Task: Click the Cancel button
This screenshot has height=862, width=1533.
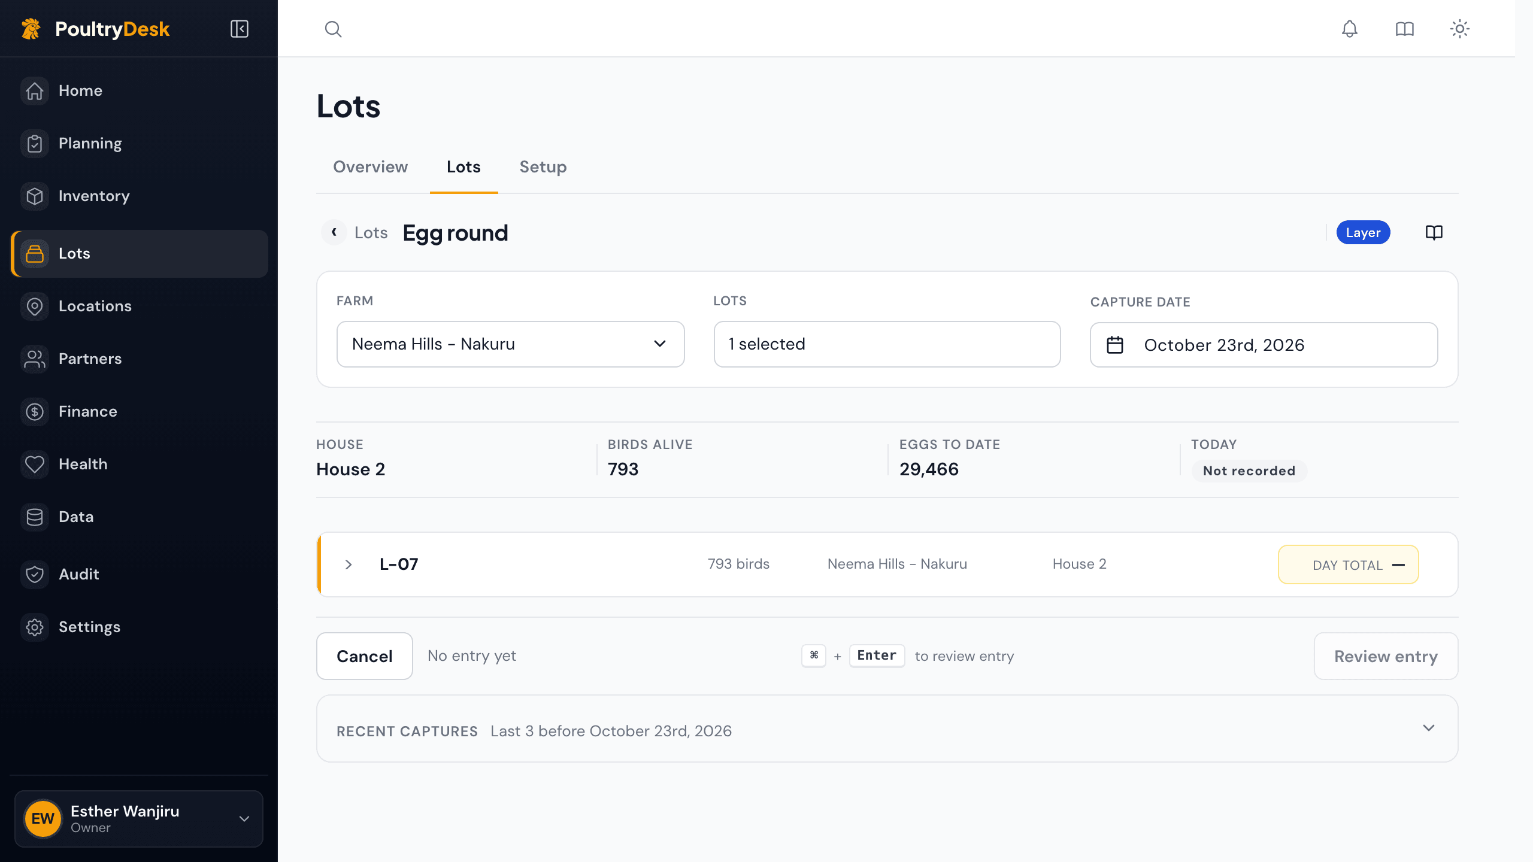Action: click(364, 656)
